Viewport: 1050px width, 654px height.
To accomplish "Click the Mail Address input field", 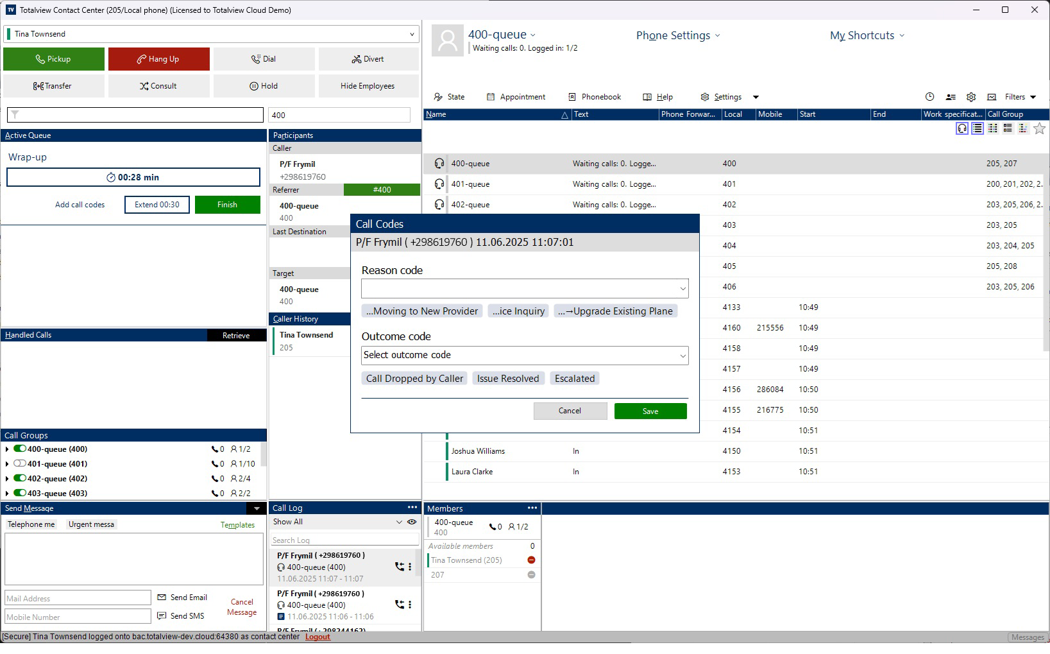I will tap(78, 598).
